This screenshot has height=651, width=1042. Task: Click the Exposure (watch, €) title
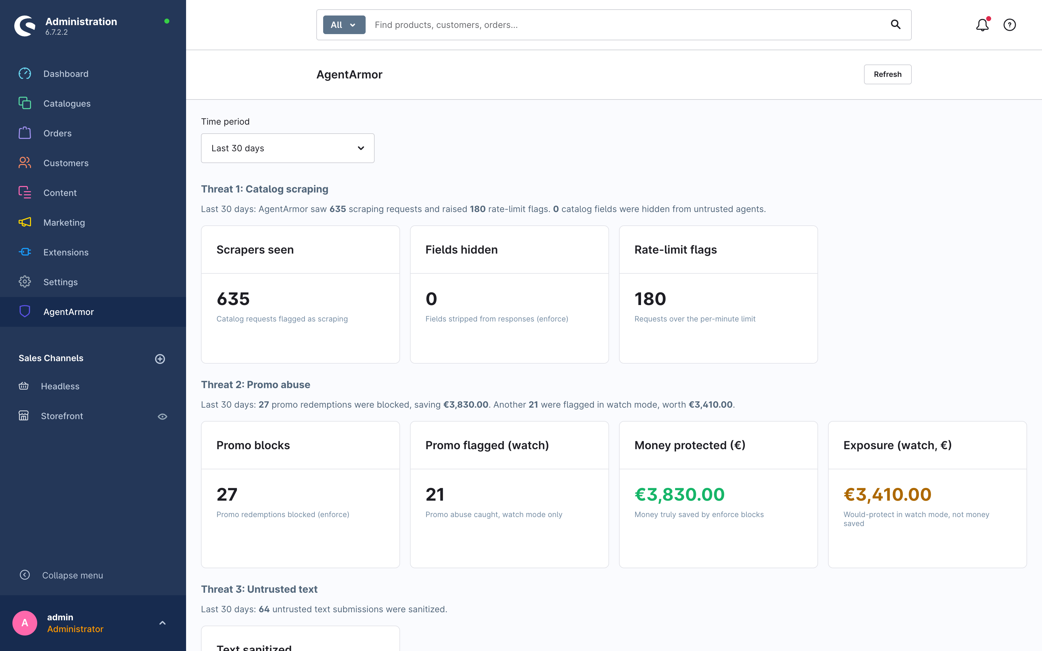(x=897, y=445)
